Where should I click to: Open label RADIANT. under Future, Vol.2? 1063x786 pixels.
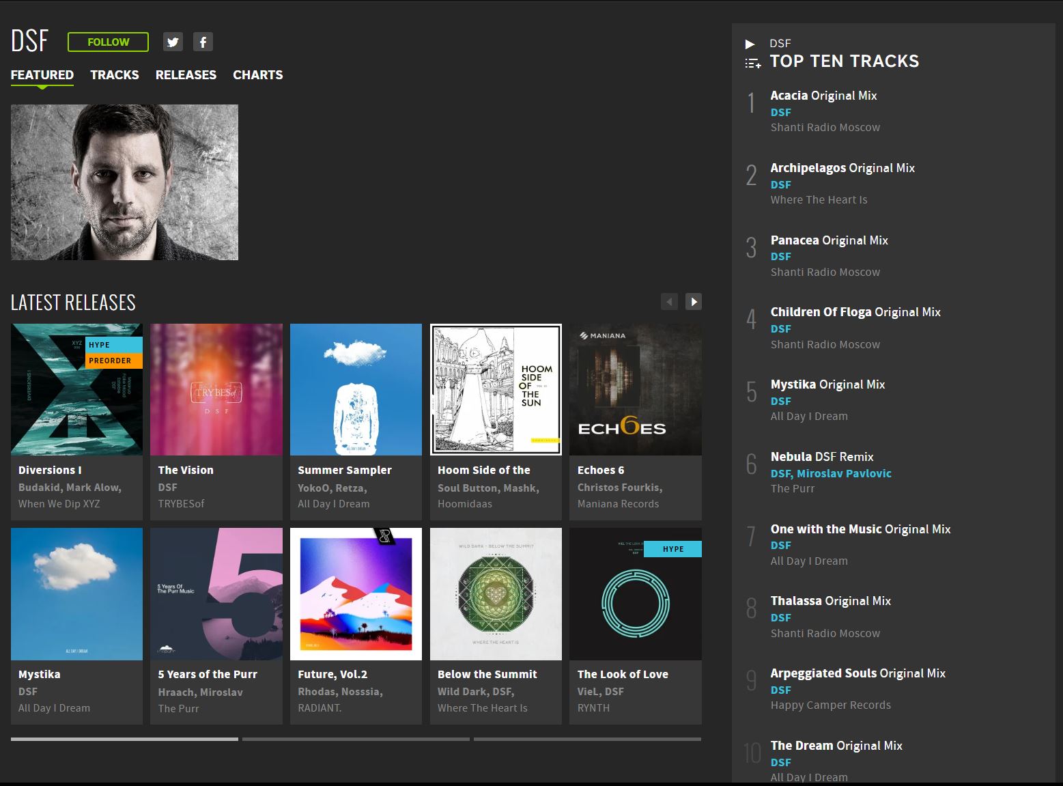coord(320,708)
